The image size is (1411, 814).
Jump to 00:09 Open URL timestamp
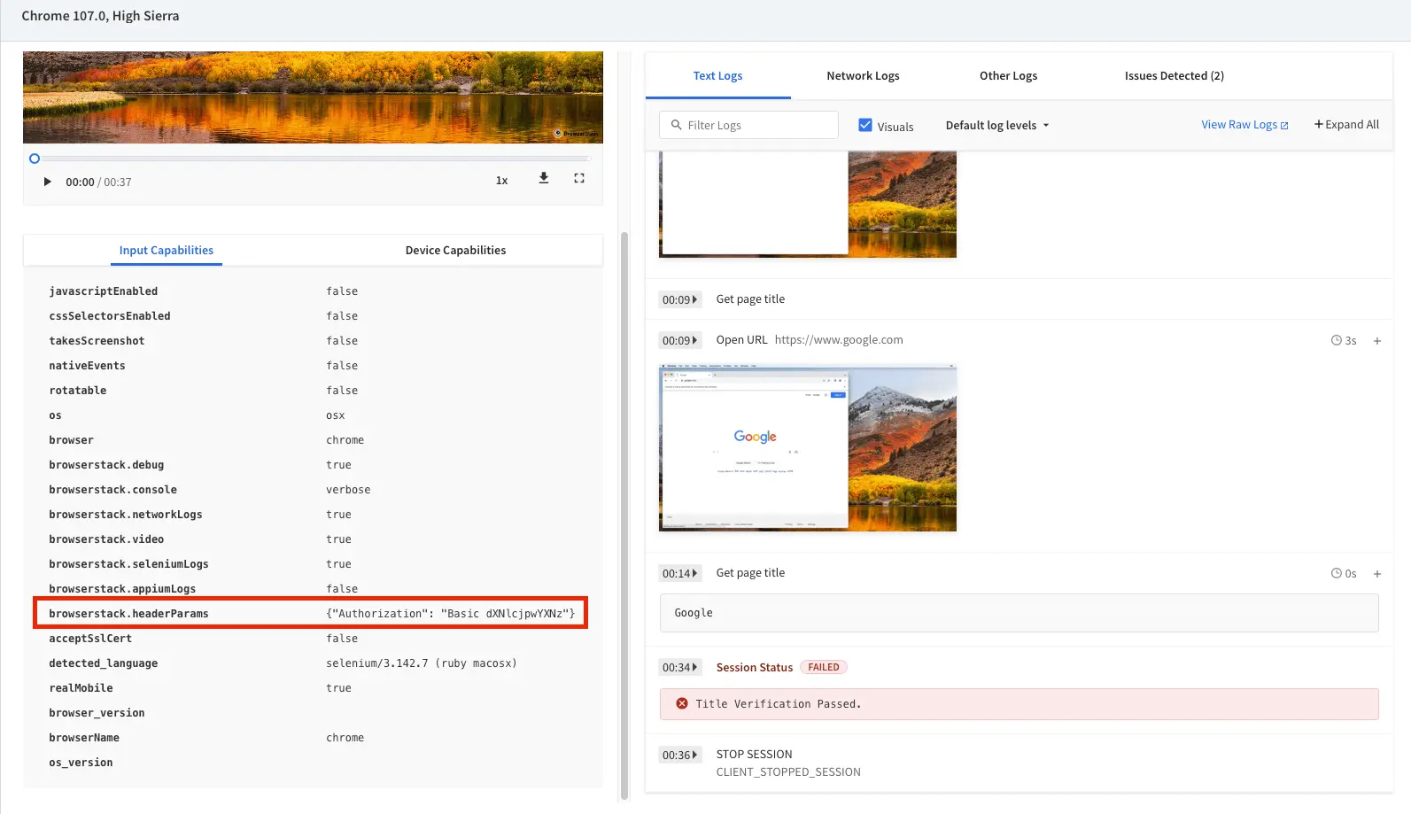click(x=679, y=340)
